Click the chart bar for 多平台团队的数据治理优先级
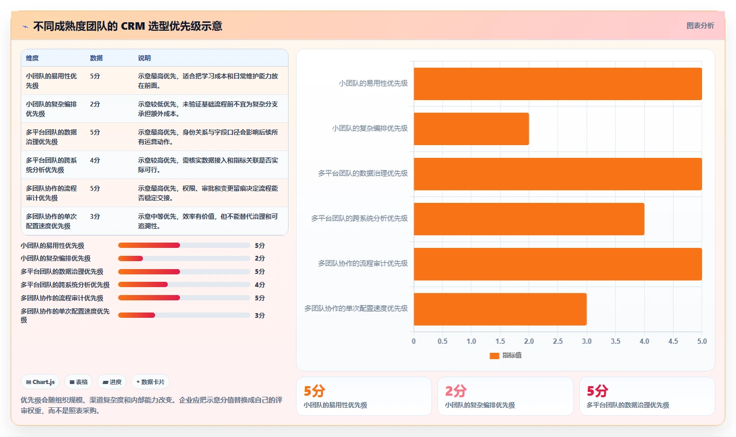Image resolution: width=736 pixels, height=437 pixels. click(558, 174)
